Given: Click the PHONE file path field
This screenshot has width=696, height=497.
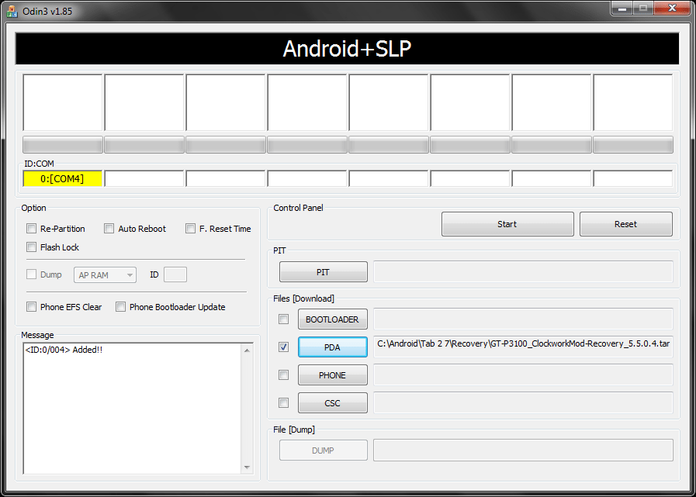Looking at the screenshot, I should click(523, 375).
